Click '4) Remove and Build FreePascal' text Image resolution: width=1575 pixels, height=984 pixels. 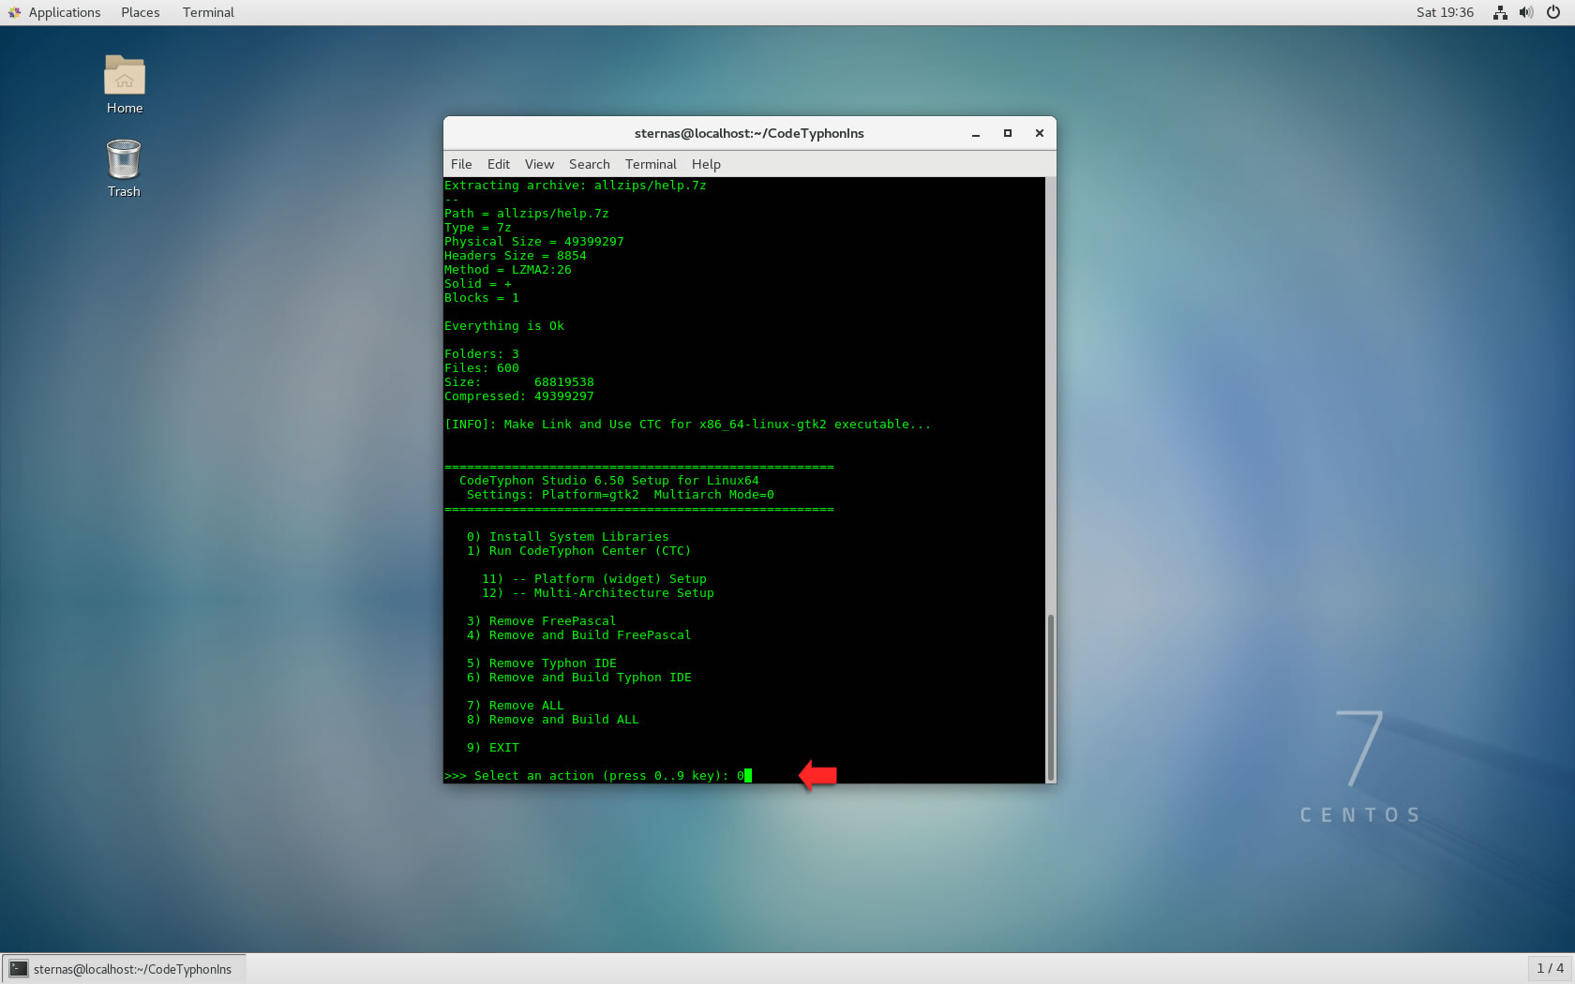point(579,635)
